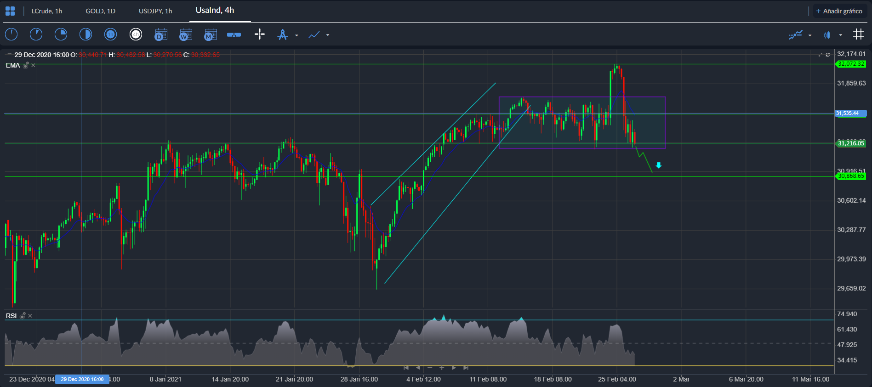The width and height of the screenshot is (872, 387).
Task: Click the 25 Feb 04:00 axis label
Action: (x=617, y=379)
